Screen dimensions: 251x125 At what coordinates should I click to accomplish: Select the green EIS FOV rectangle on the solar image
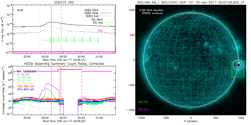coord(232,72)
